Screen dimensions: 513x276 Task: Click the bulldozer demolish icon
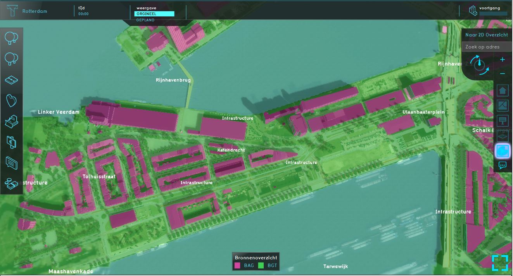11,122
